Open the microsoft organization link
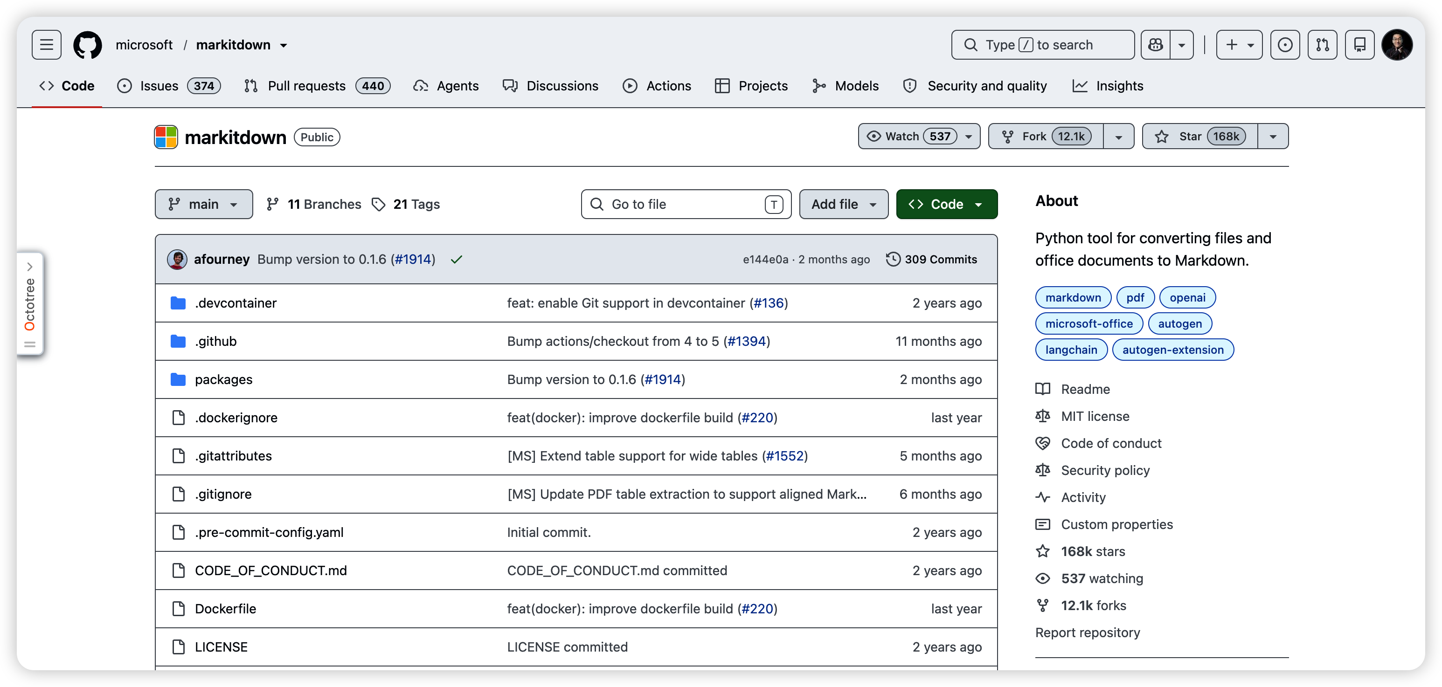1442x687 pixels. pyautogui.click(x=144, y=45)
